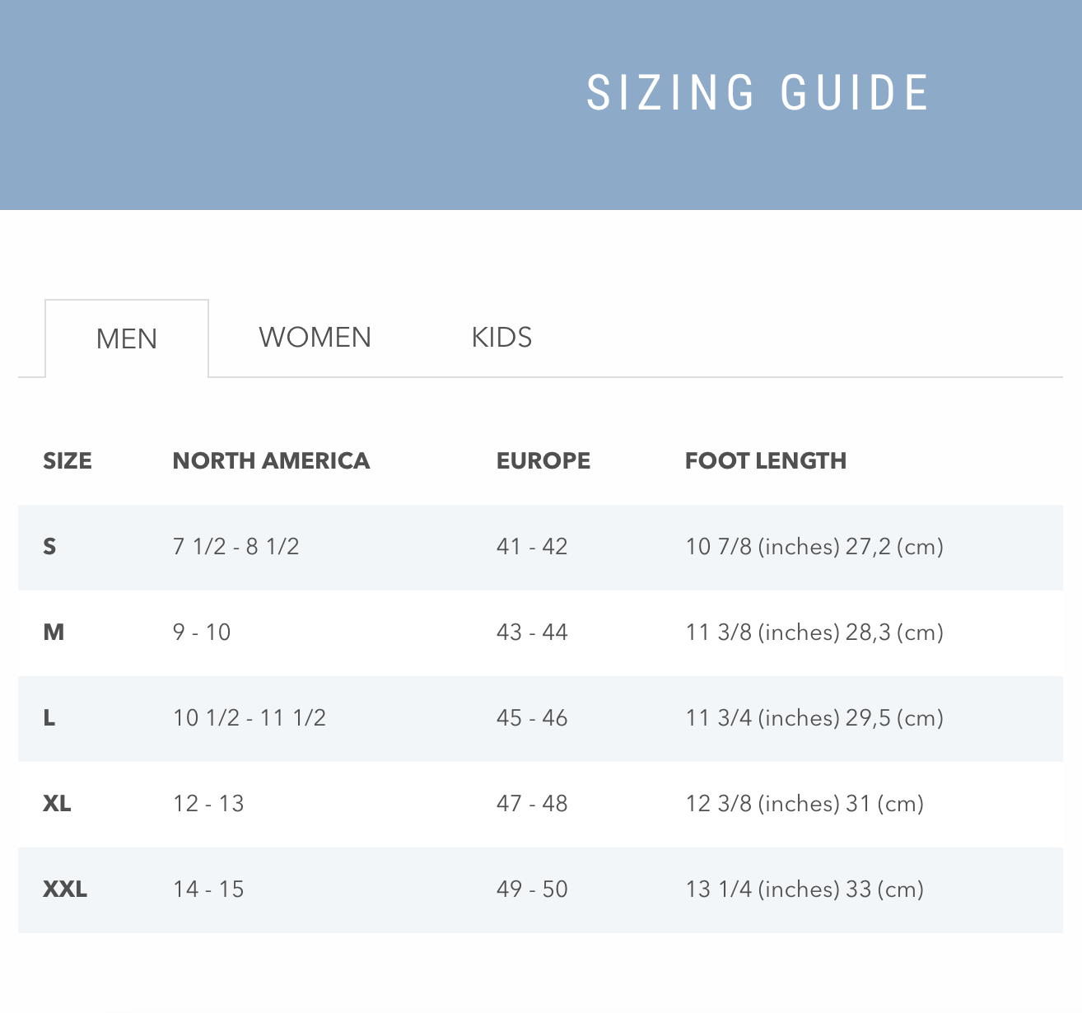Click the 11 3/4 inches foot length cell
This screenshot has width=1082, height=1013.
click(x=814, y=718)
